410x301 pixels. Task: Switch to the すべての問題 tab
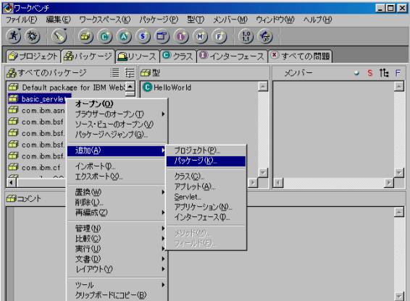[301, 56]
